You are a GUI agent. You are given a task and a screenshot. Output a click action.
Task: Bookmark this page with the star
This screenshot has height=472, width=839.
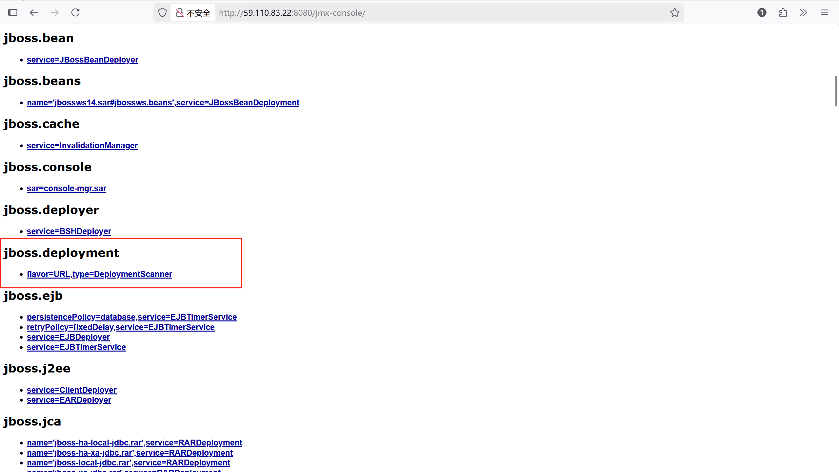(674, 12)
